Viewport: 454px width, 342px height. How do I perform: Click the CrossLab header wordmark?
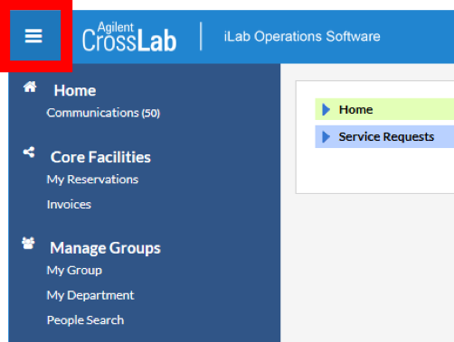point(129,41)
